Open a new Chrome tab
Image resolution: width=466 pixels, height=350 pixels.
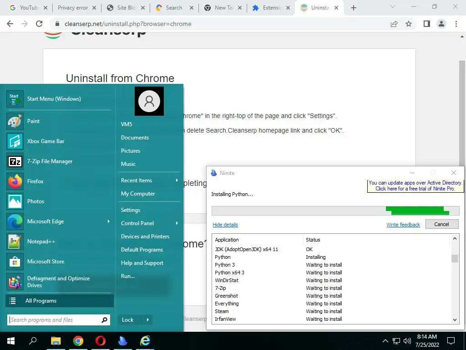coord(353,8)
